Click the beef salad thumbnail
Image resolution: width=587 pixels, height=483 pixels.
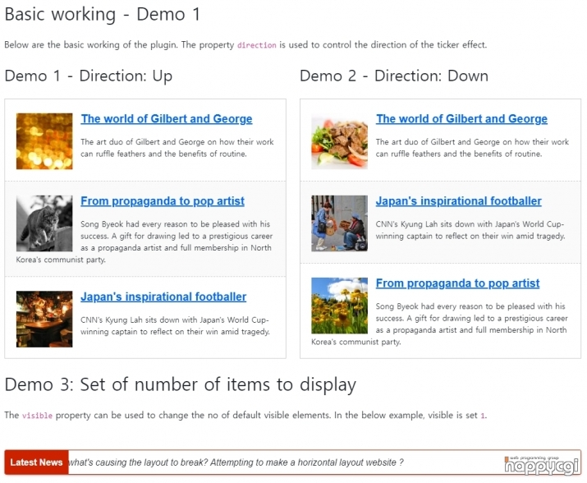coord(340,141)
